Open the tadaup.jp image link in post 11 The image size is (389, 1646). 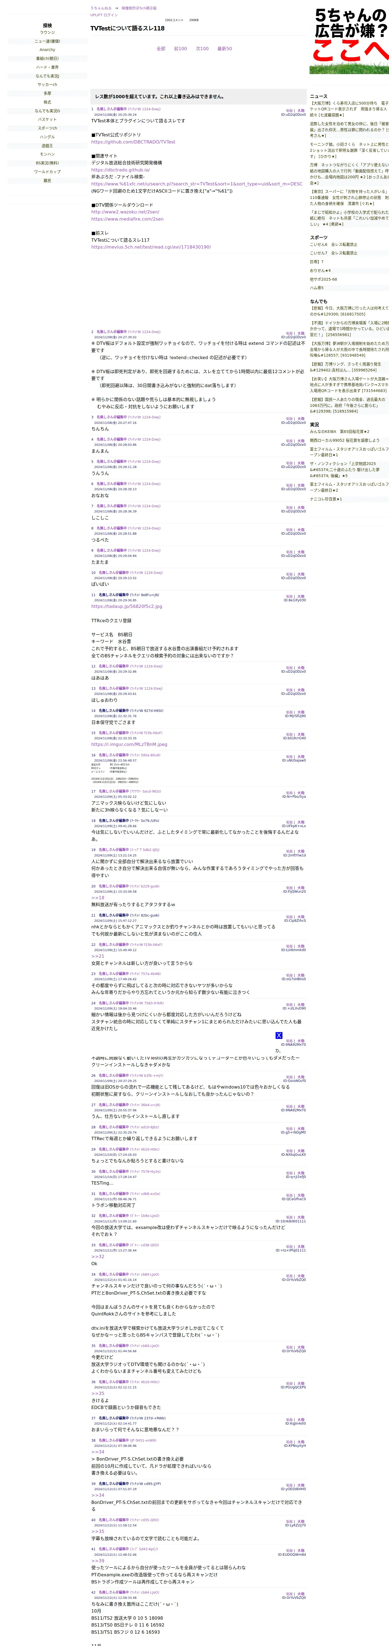[126, 606]
